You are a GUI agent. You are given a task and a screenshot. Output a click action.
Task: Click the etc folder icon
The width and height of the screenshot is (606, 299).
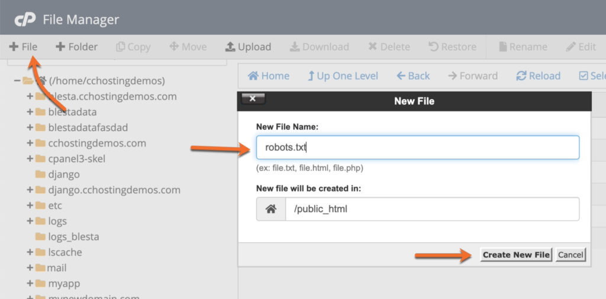coord(41,205)
